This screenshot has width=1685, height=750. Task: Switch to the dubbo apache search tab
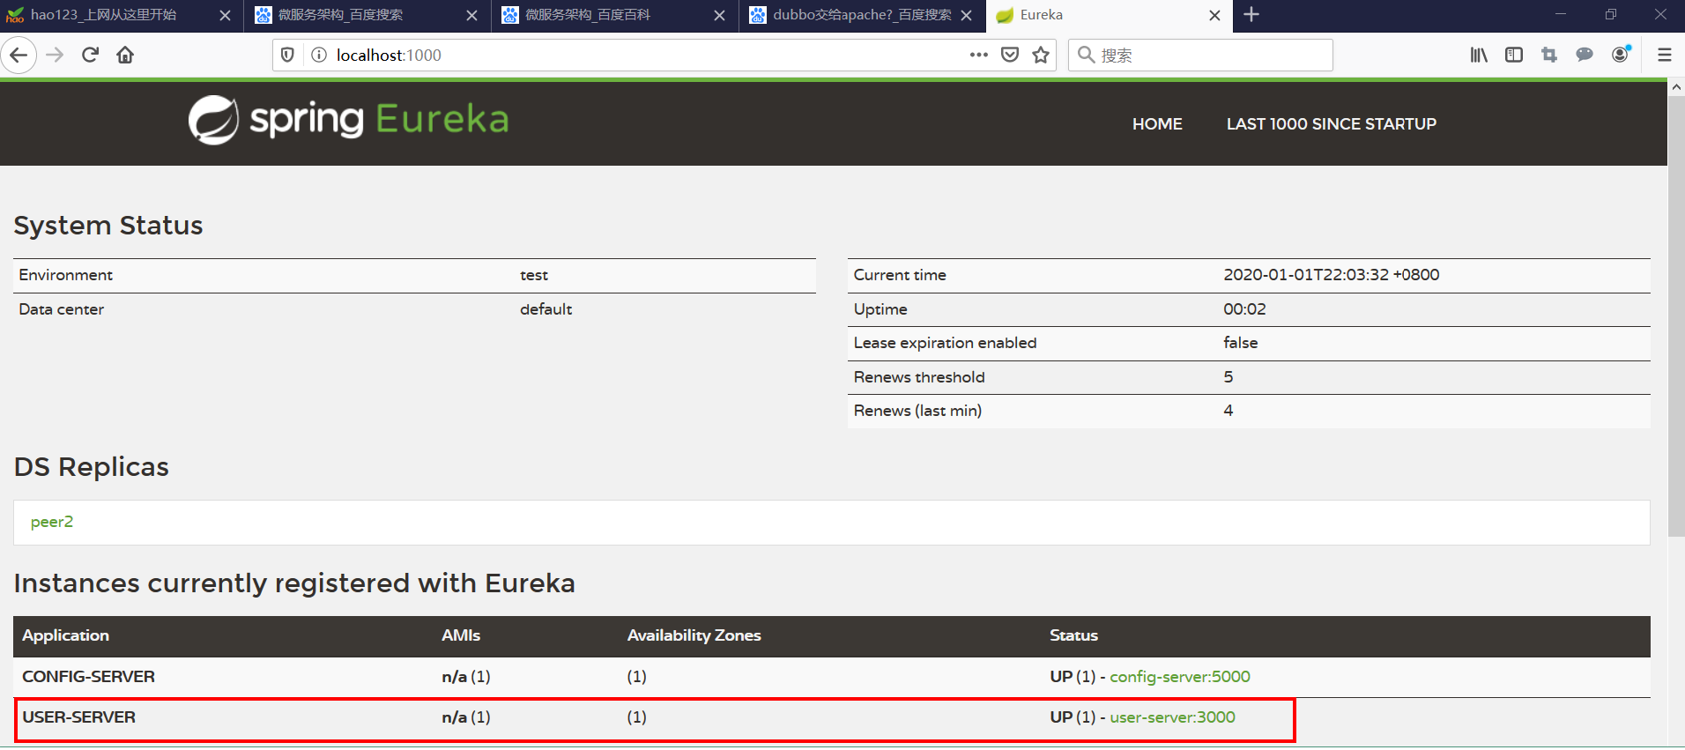[862, 15]
